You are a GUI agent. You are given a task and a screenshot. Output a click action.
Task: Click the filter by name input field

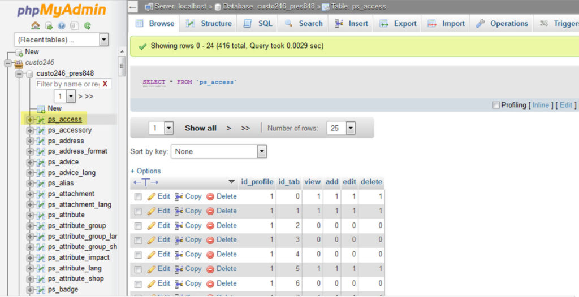[67, 84]
